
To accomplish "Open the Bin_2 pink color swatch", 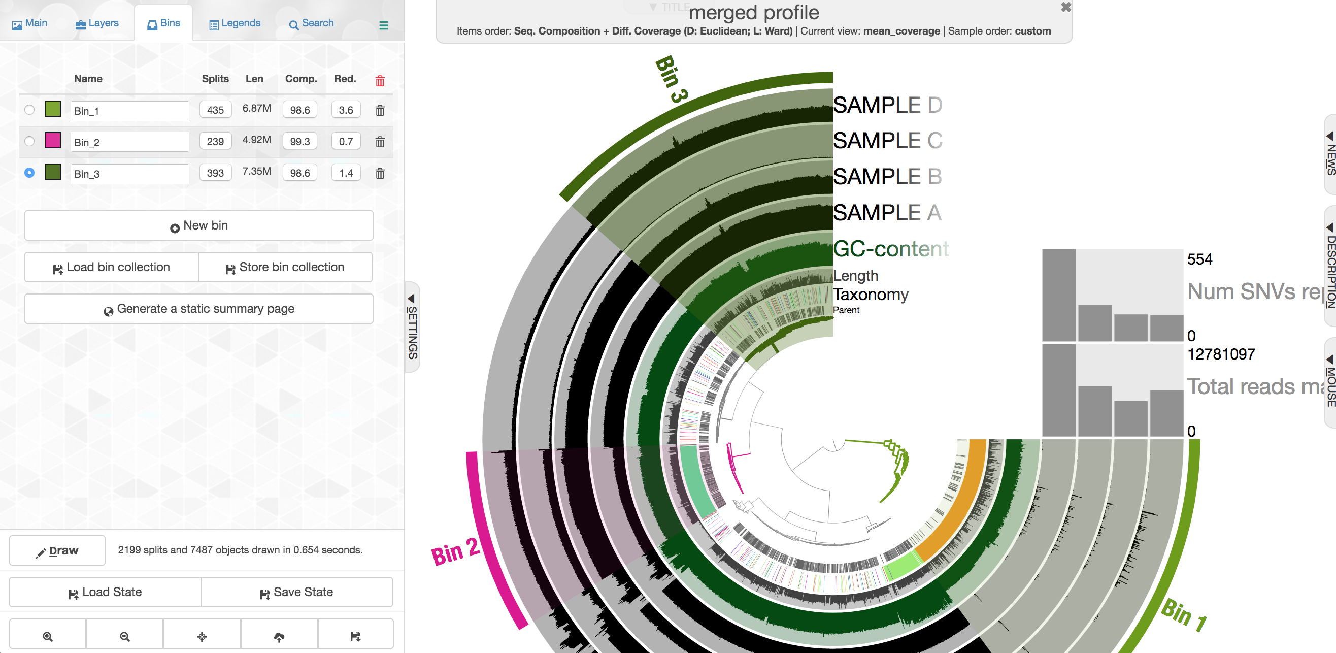I will pos(53,141).
